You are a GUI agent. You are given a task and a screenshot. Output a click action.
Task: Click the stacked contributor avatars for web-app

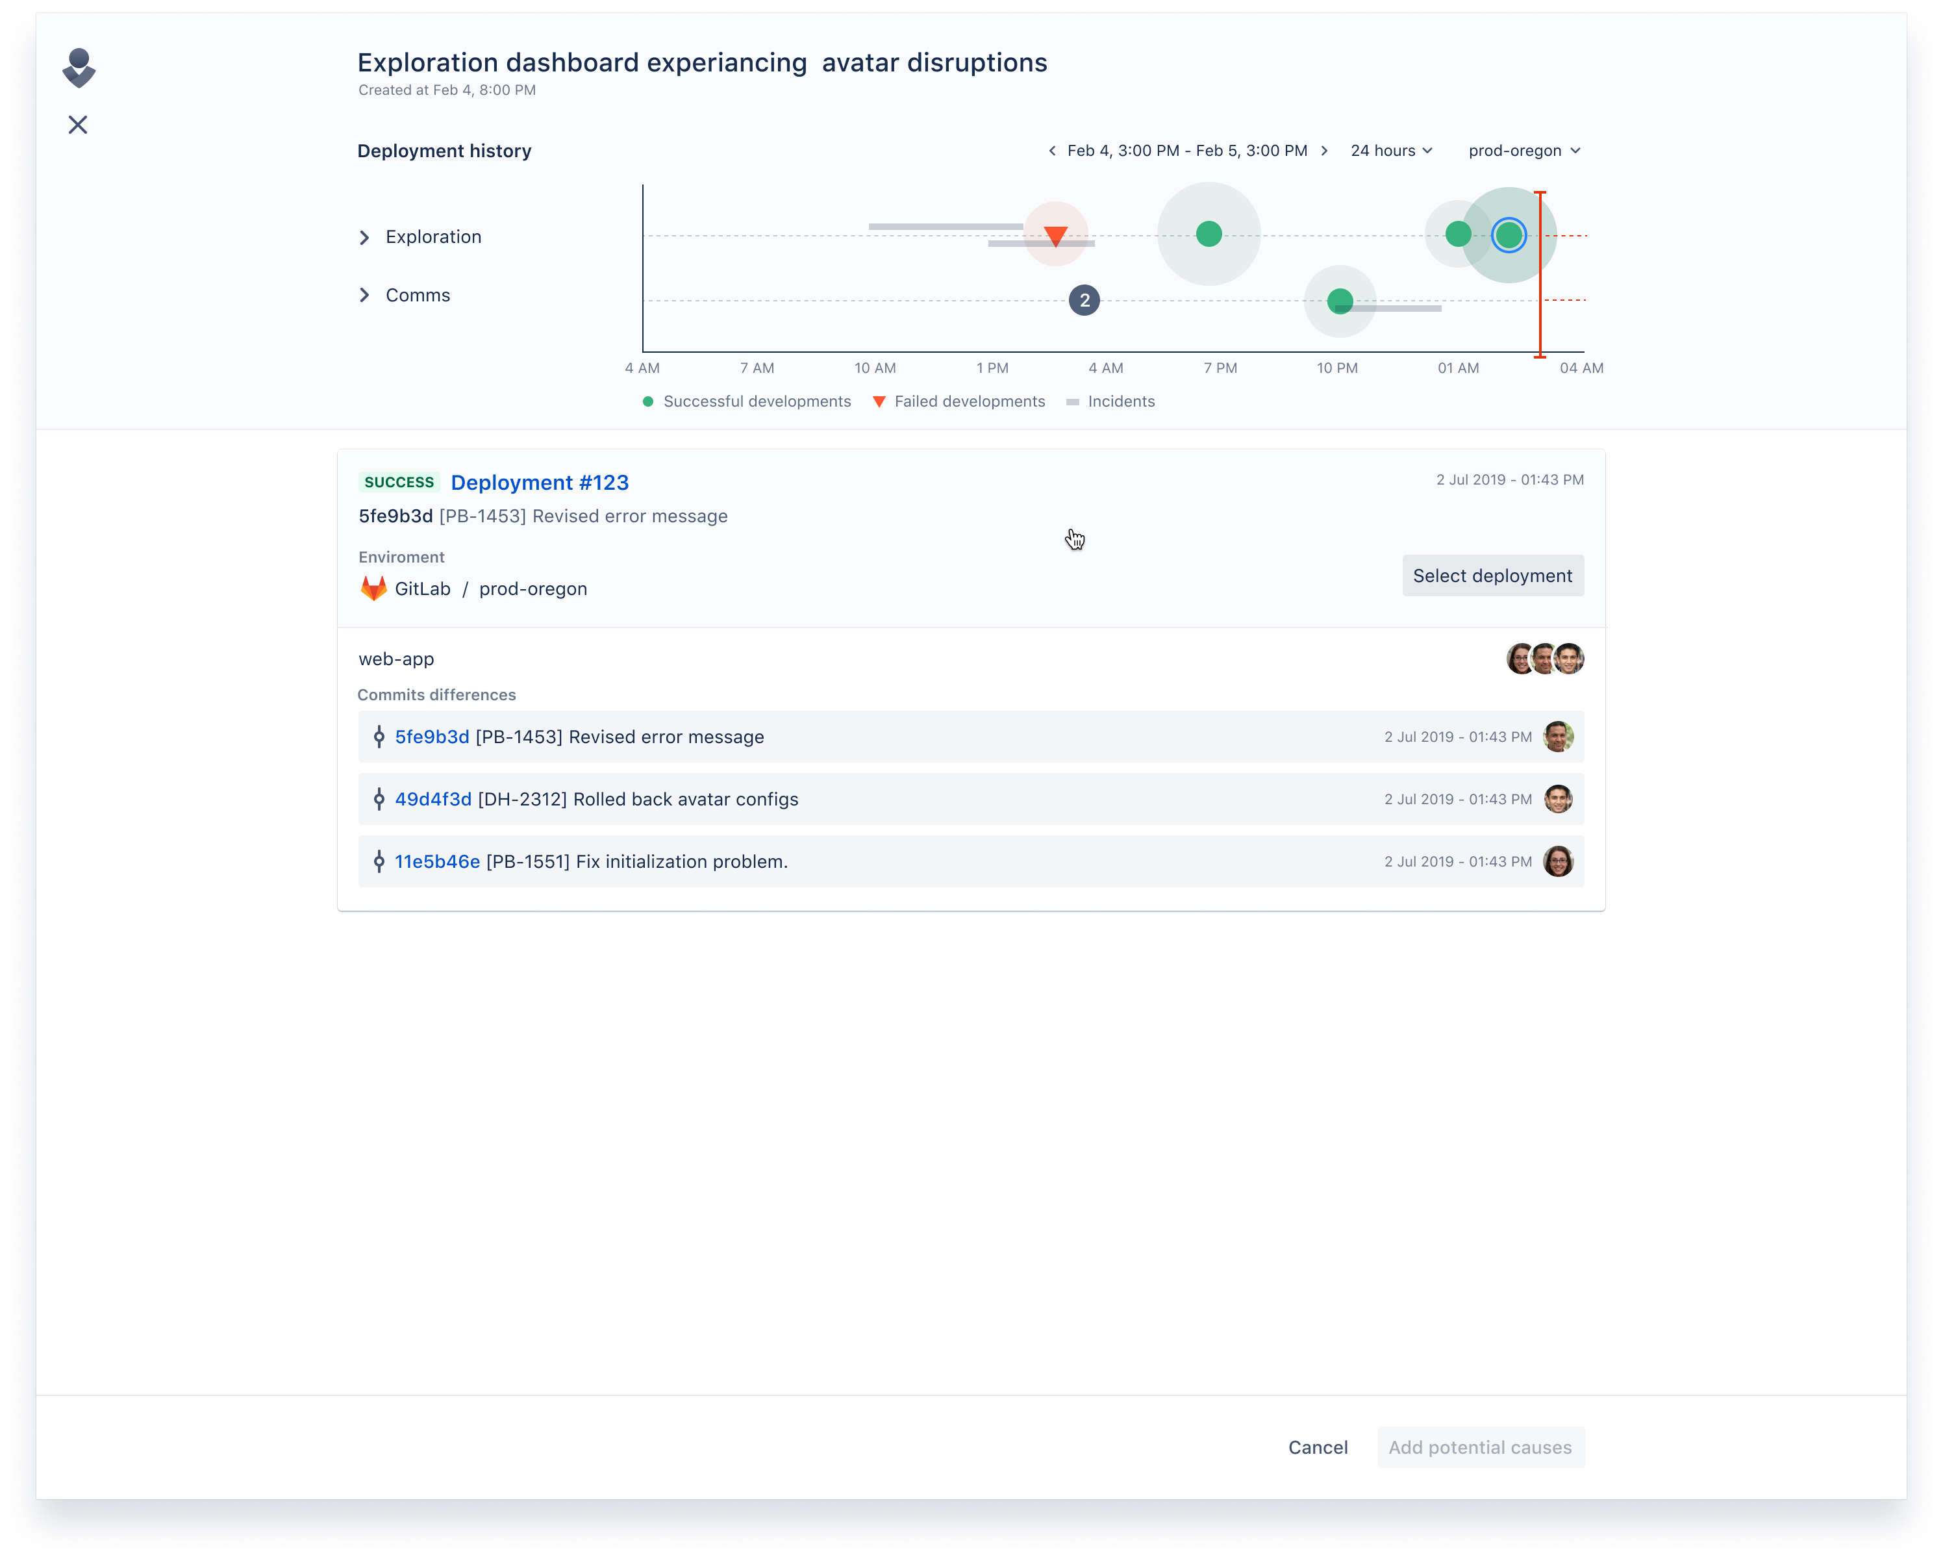click(1545, 659)
